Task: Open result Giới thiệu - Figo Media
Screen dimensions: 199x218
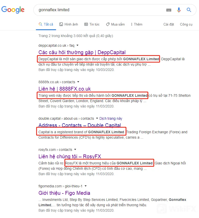Action: point(64,193)
